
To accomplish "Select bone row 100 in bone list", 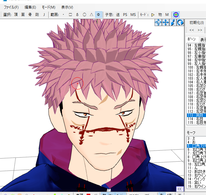I will [x=197, y=67].
